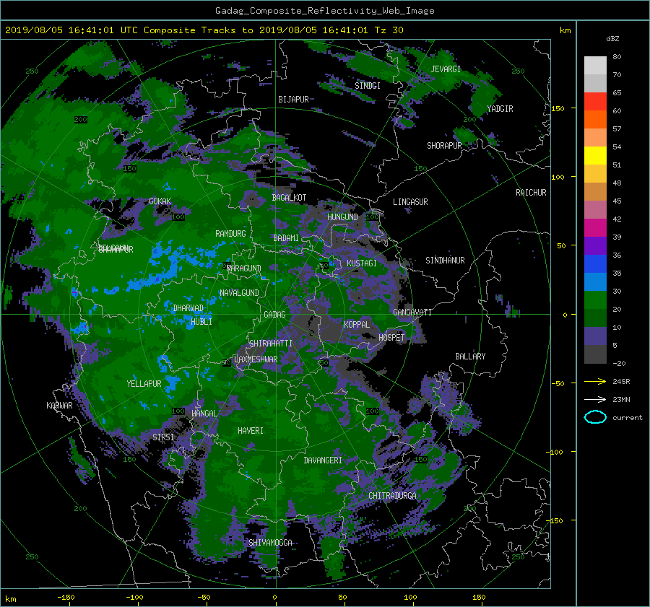Click the image title Gadag_Composite_Reflectivity_Web_Image
650x607 pixels.
pos(324,11)
